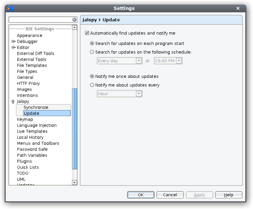The image size is (253, 209).
Task: Click Jalopy in the breadcrumb header
Action: [89, 20]
